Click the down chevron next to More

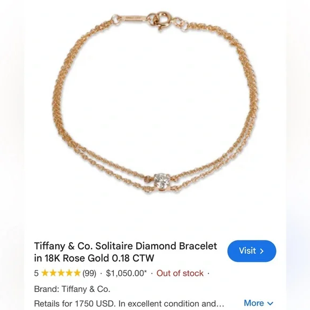pyautogui.click(x=270, y=304)
